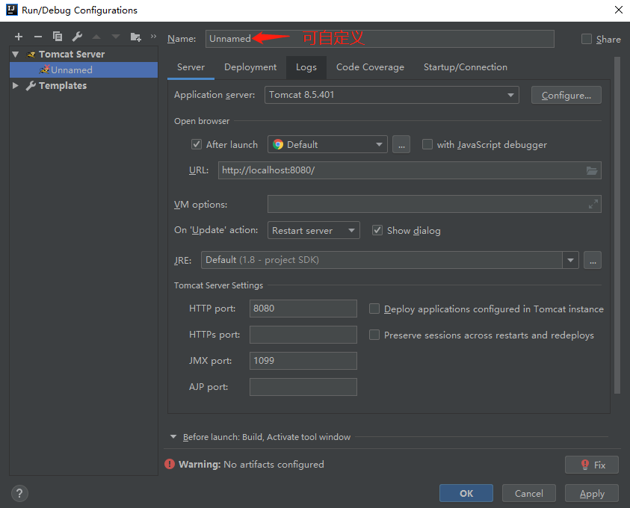Add a new configuration with the plus icon
The width and height of the screenshot is (630, 508).
pos(19,37)
